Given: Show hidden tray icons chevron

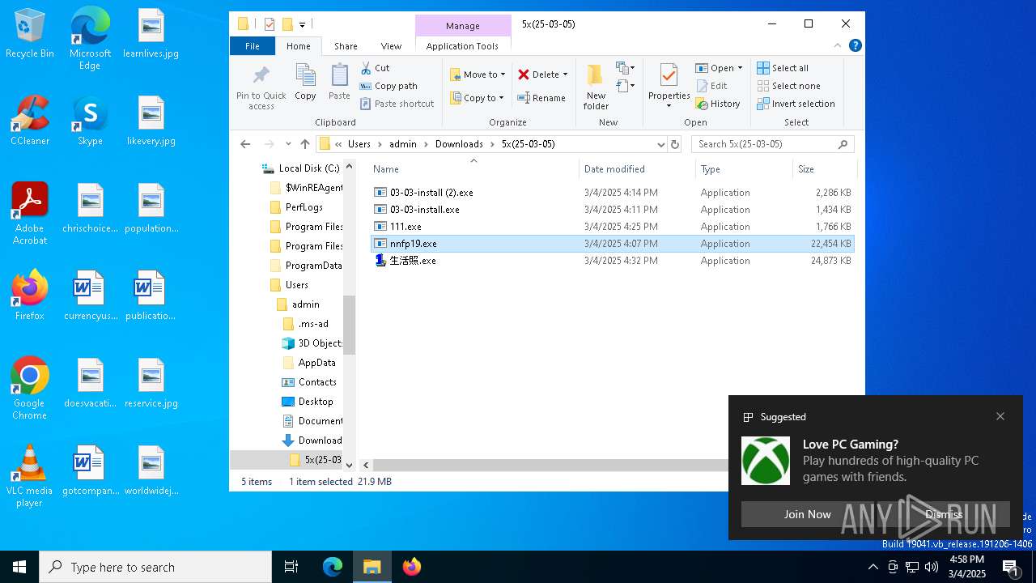Looking at the screenshot, I should coord(873,567).
